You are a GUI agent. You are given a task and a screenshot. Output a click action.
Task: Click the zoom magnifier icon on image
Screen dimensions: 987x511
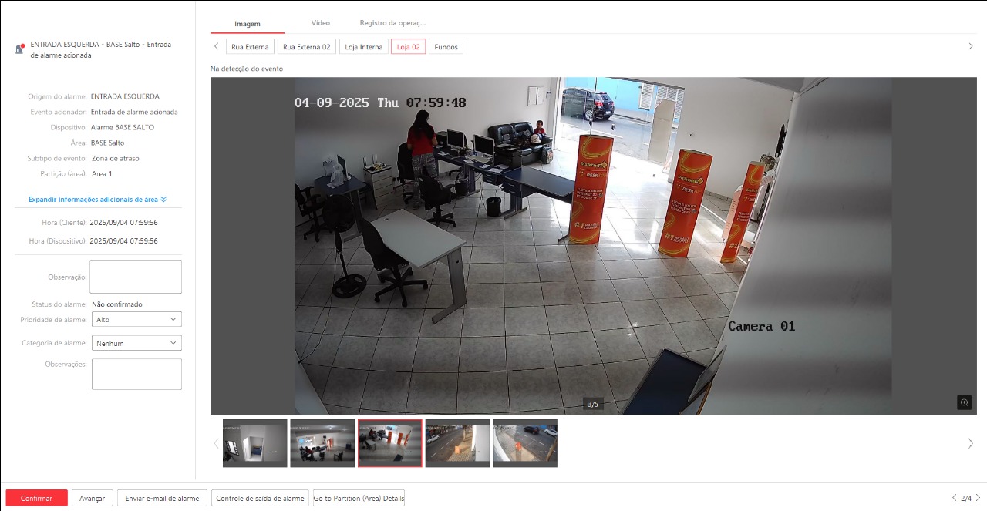coord(964,402)
